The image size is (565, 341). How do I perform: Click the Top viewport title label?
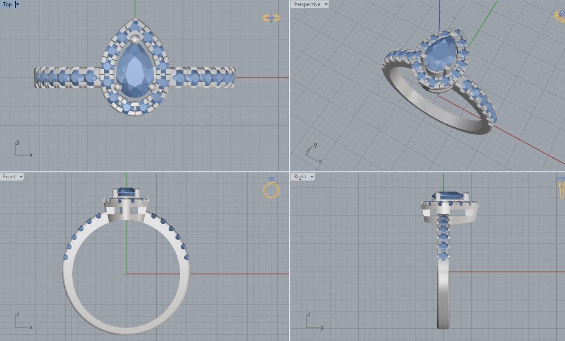(7, 4)
